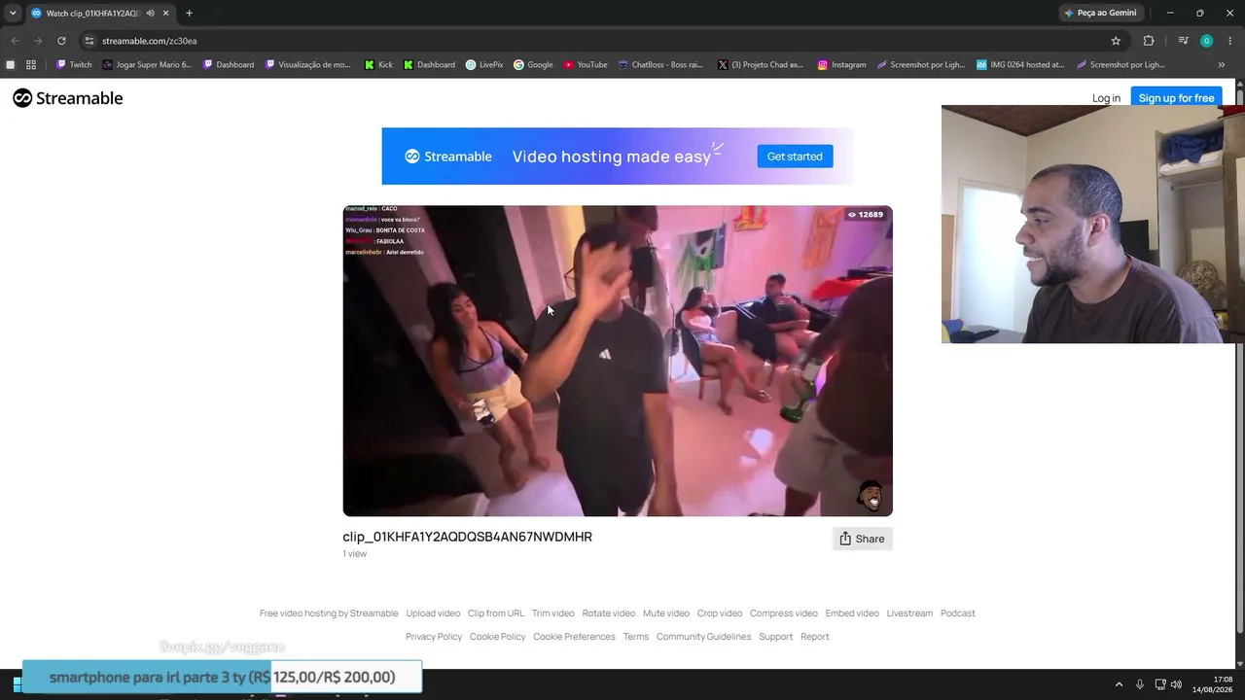View site information icon in address bar

89,41
